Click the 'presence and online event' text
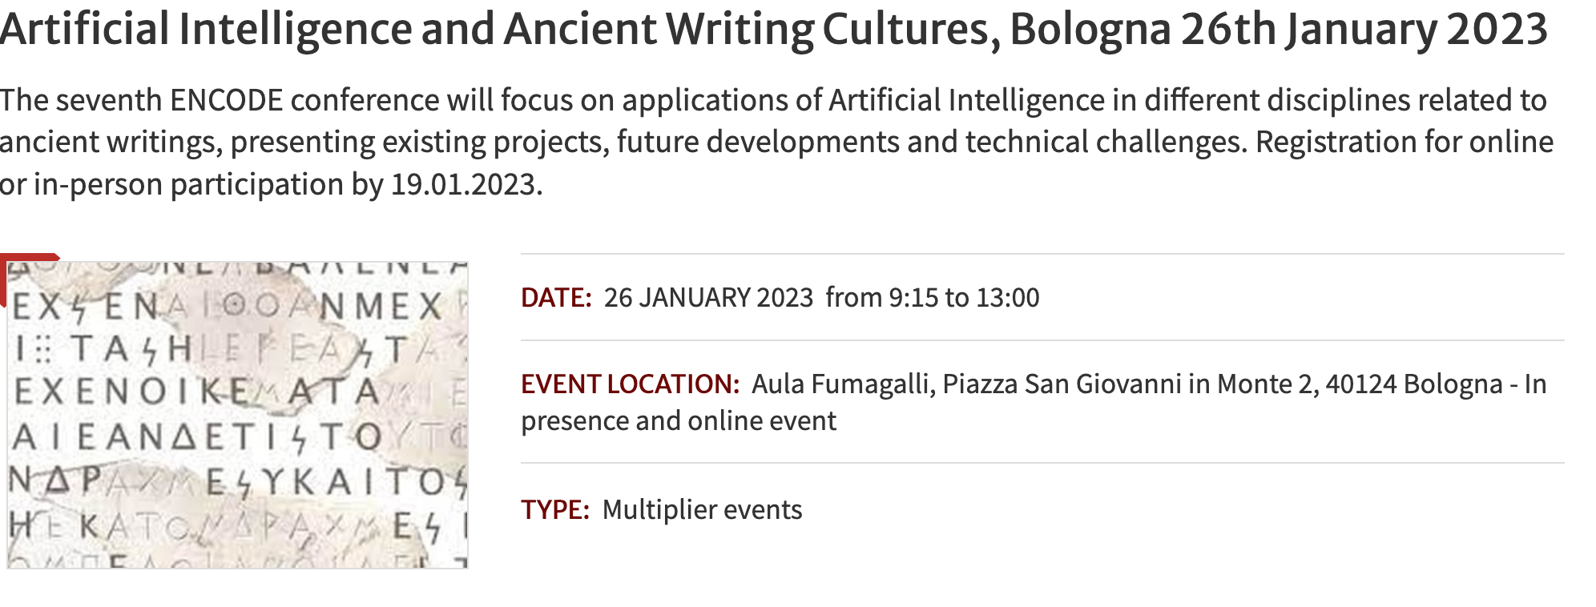This screenshot has height=607, width=1596. (x=679, y=420)
